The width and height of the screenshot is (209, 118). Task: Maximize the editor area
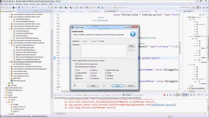click(x=180, y=11)
